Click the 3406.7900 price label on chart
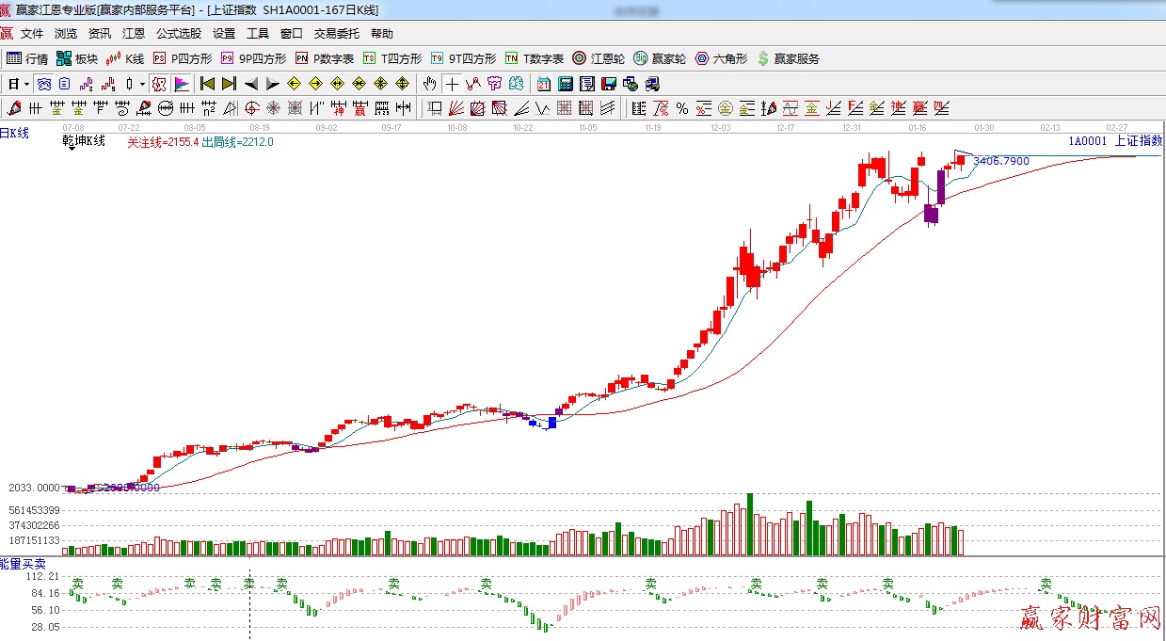The width and height of the screenshot is (1166, 641). (x=1000, y=161)
